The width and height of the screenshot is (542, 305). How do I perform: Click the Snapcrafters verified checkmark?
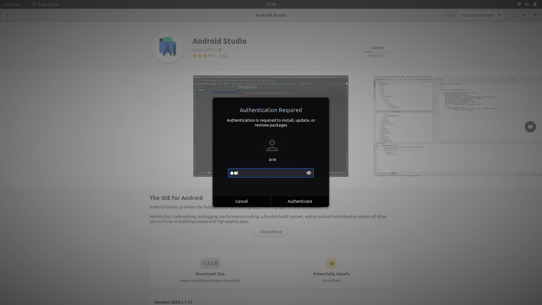click(x=220, y=49)
